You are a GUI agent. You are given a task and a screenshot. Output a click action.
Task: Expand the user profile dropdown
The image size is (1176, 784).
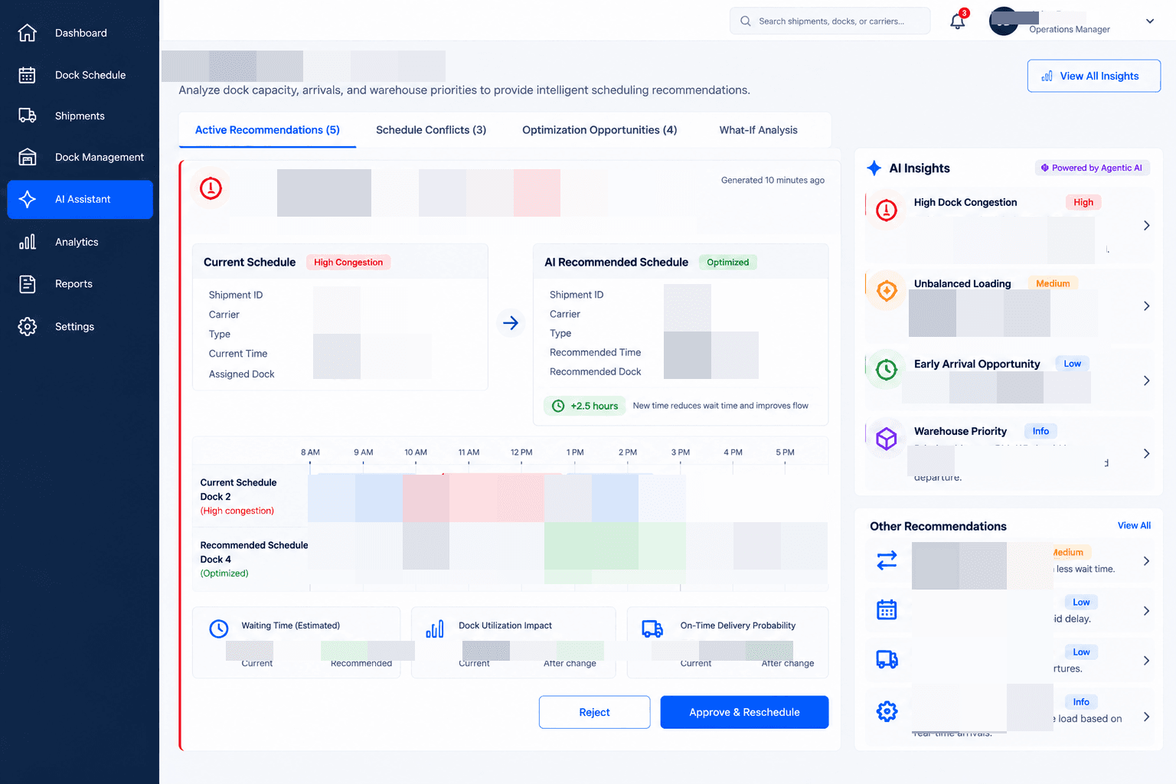click(1149, 21)
